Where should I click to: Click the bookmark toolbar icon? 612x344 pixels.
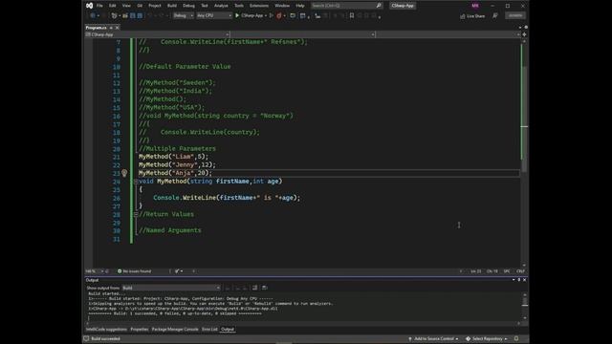tap(352, 15)
